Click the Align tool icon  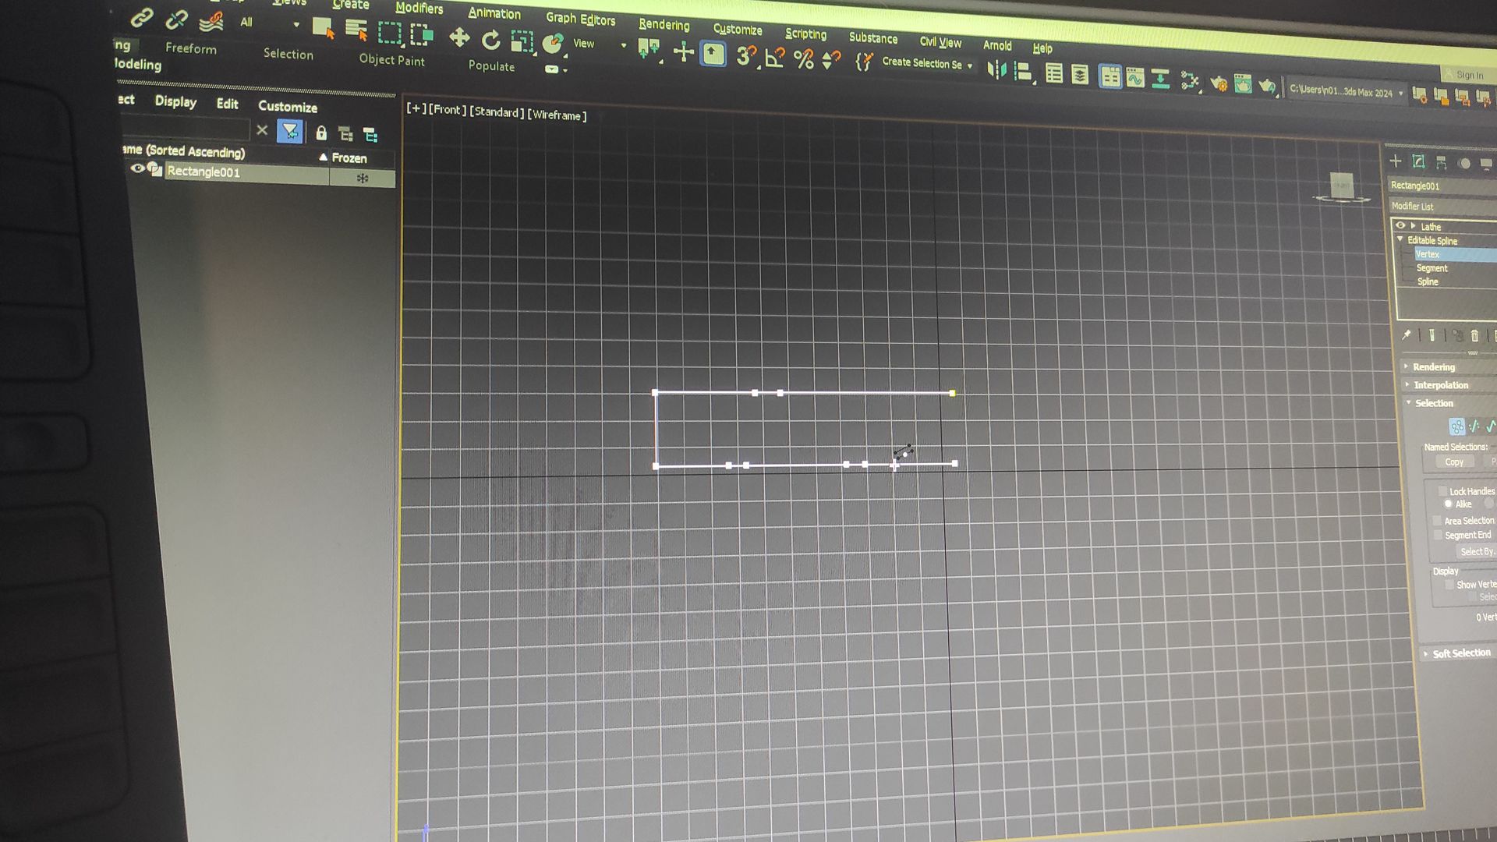click(x=1022, y=72)
